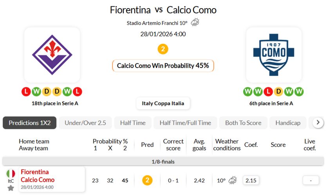
Task: Click the Fiorentina club logo
Action: pos(52,55)
